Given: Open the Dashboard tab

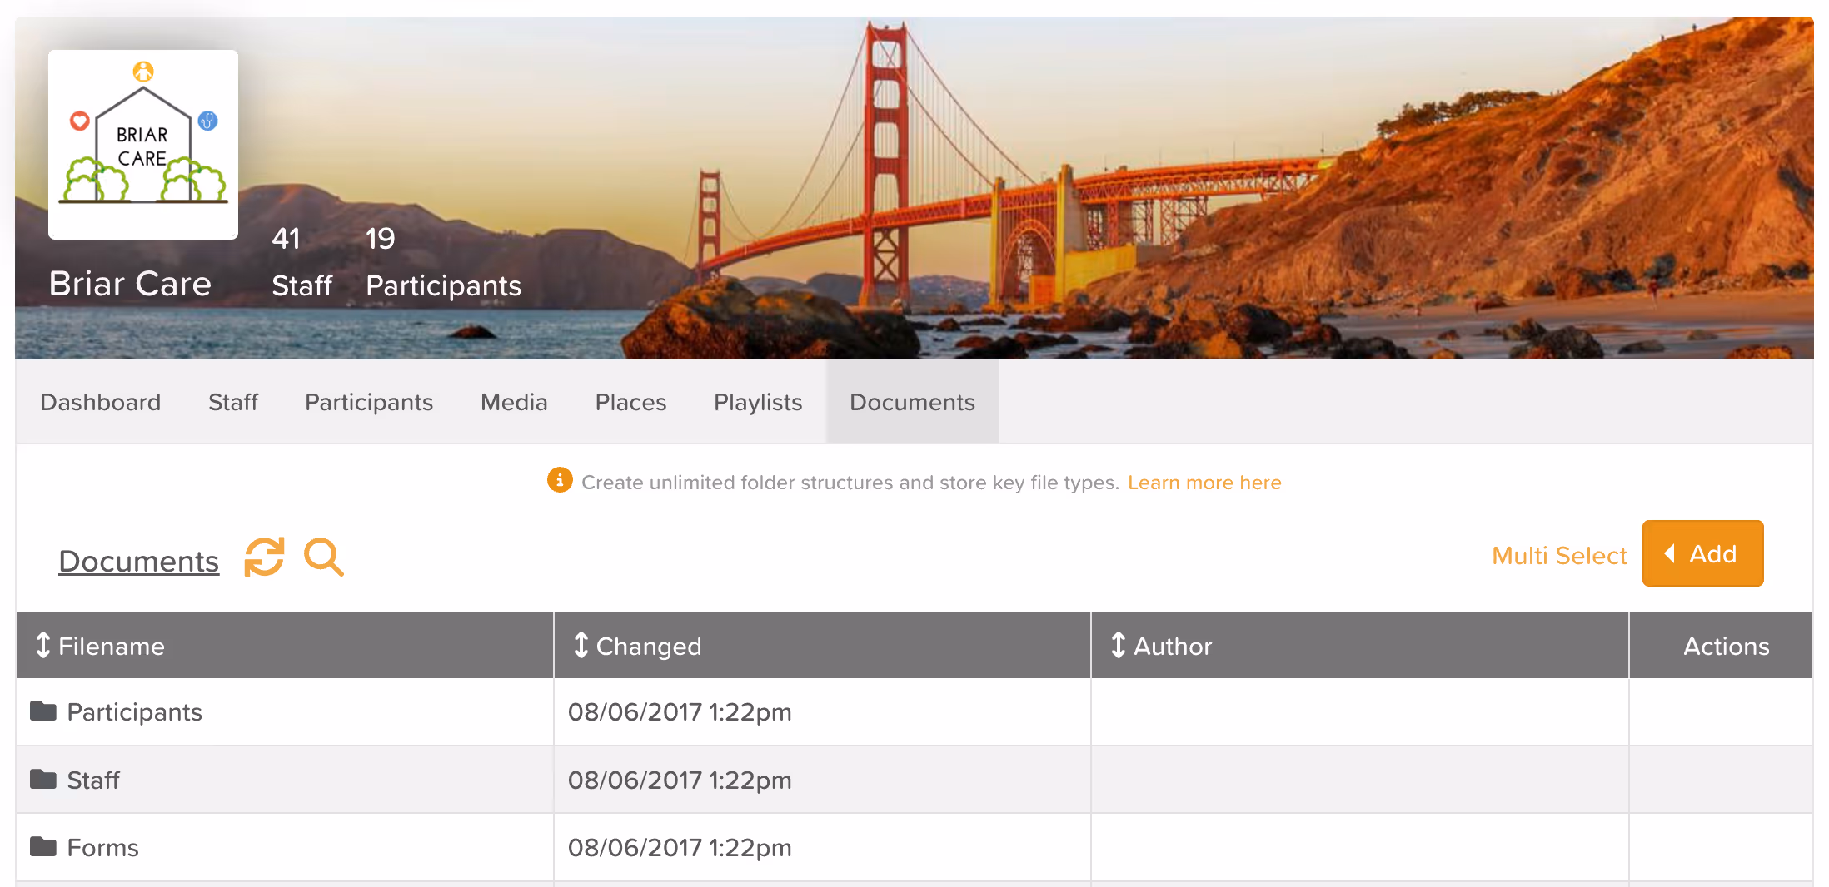Looking at the screenshot, I should tap(101, 402).
